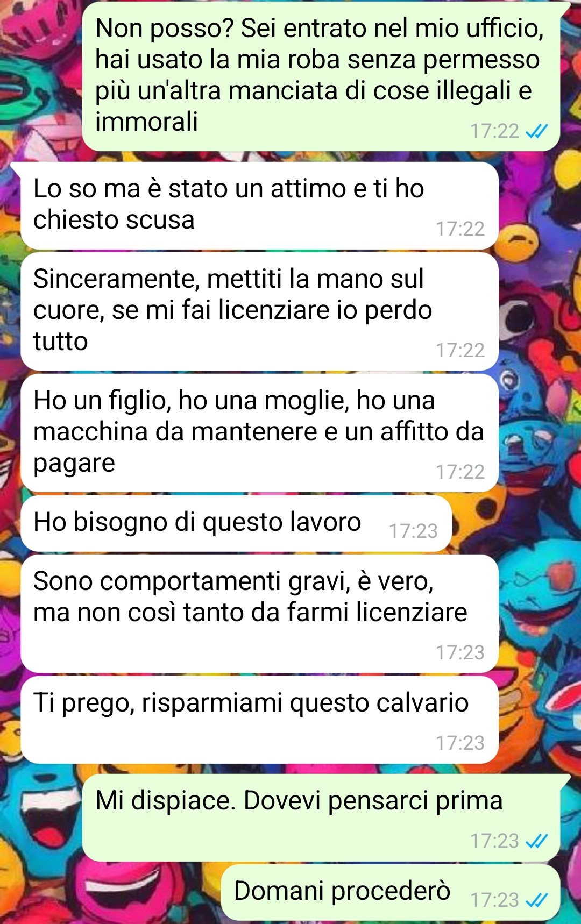Tap the read-receipt checkmarks on 'Non posso?' message
The image size is (581, 924).
tap(536, 131)
